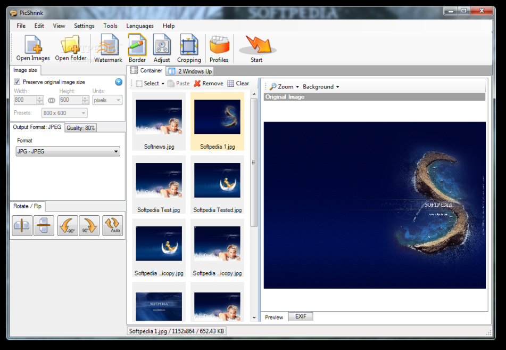Image resolution: width=506 pixels, height=350 pixels.
Task: Click the container vertical scrollbar thumb
Action: tap(254, 162)
